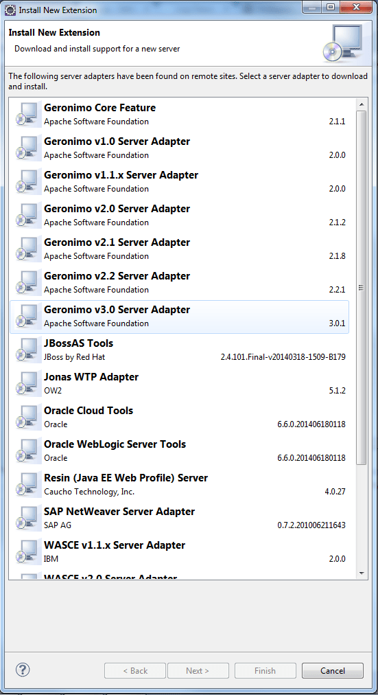Select Resin (Java EE Web Profile) Server
The image size is (378, 695).
(x=126, y=478)
